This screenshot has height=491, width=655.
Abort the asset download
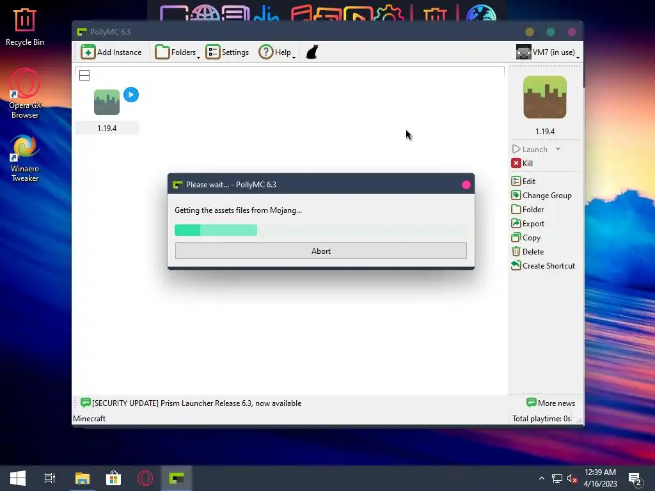tap(321, 251)
